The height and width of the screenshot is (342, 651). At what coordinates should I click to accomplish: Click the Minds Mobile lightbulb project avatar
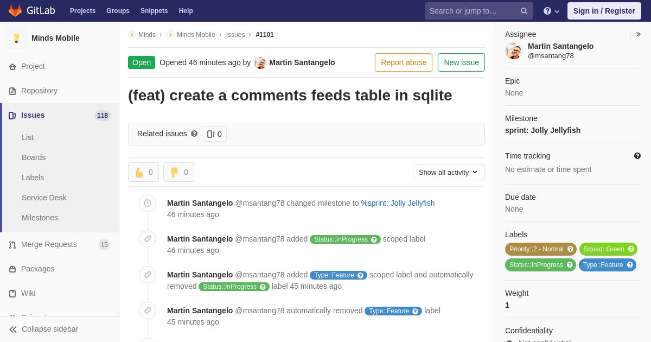pyautogui.click(x=16, y=38)
